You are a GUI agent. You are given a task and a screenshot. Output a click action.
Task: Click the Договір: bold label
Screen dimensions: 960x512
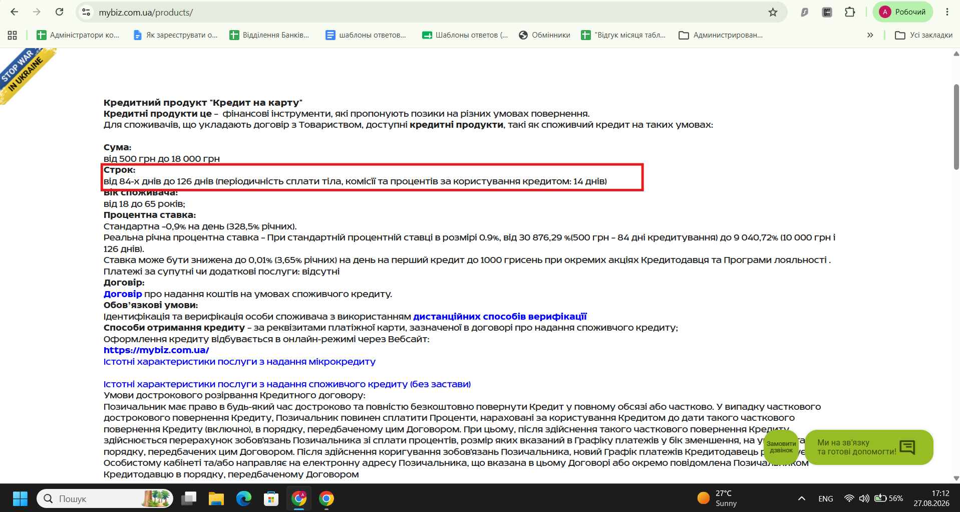[x=124, y=283]
